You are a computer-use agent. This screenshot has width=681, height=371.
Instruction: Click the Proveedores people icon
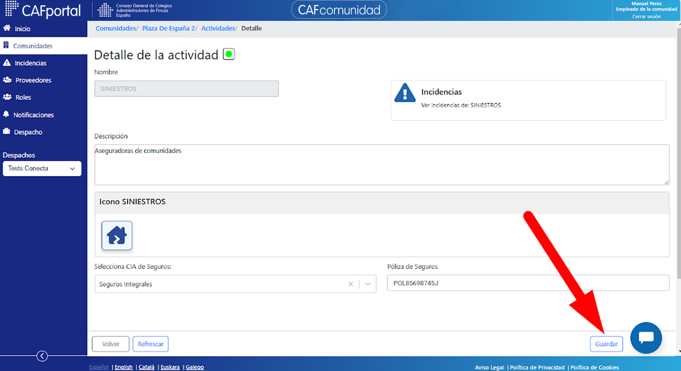(x=7, y=80)
